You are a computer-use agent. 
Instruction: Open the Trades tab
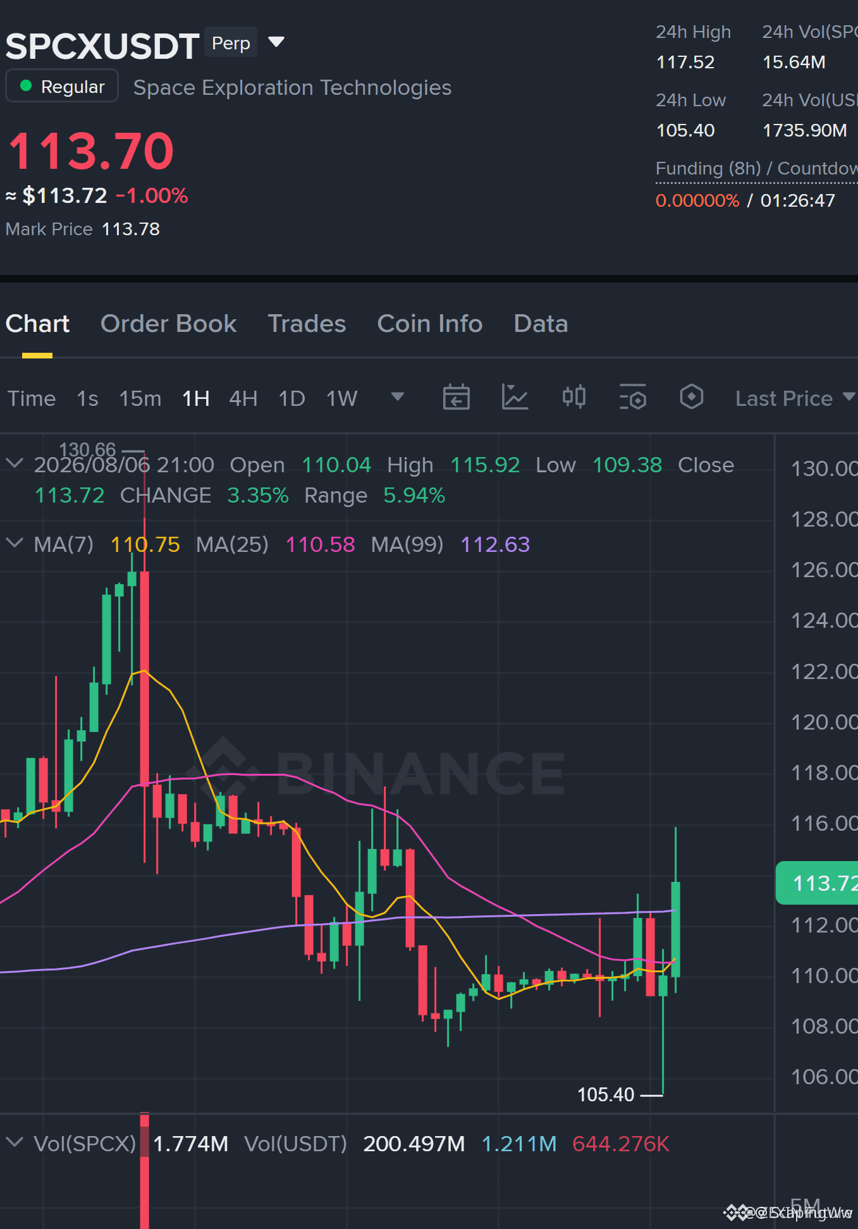click(307, 324)
